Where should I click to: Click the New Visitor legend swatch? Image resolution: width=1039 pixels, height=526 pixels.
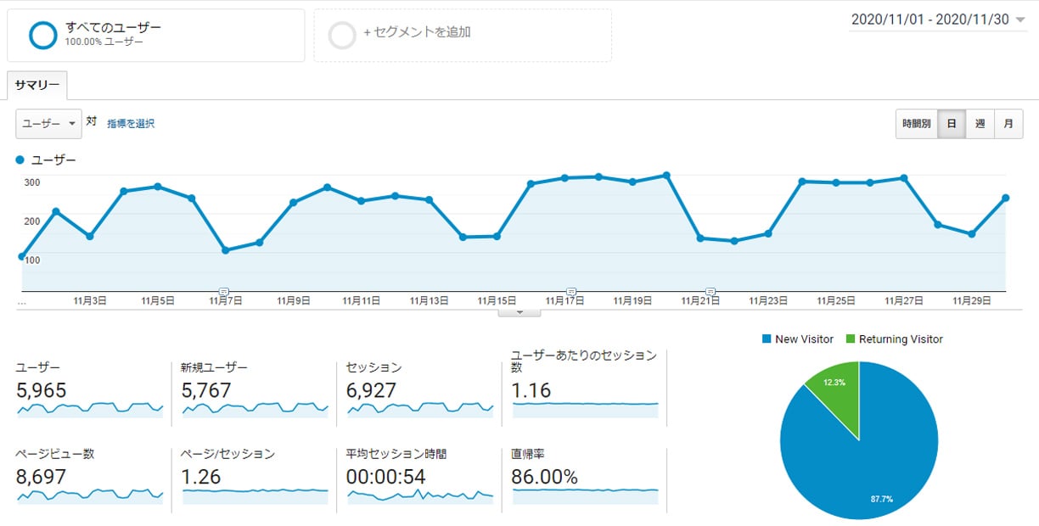coord(766,339)
